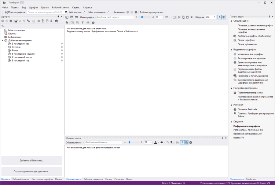Collapse the Общие задачи section

pyautogui.click(x=231, y=21)
